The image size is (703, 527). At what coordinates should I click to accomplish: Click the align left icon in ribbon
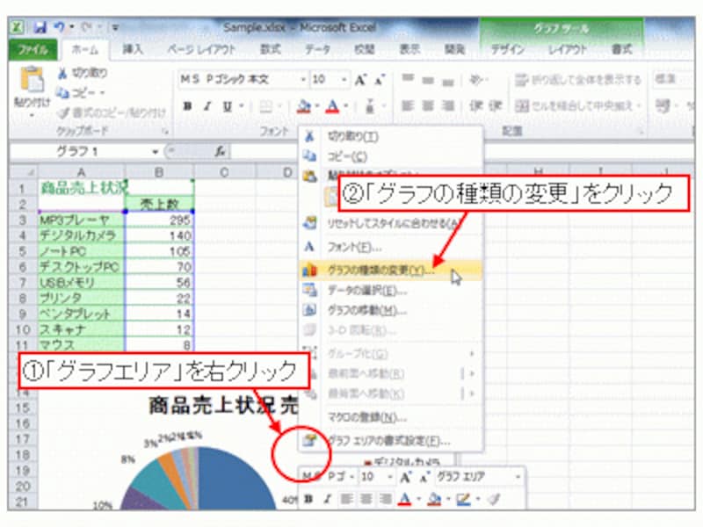pos(407,105)
